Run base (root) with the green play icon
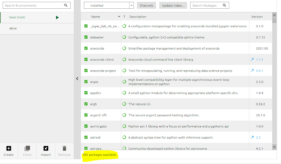The image size is (281, 164). pyautogui.click(x=57, y=18)
